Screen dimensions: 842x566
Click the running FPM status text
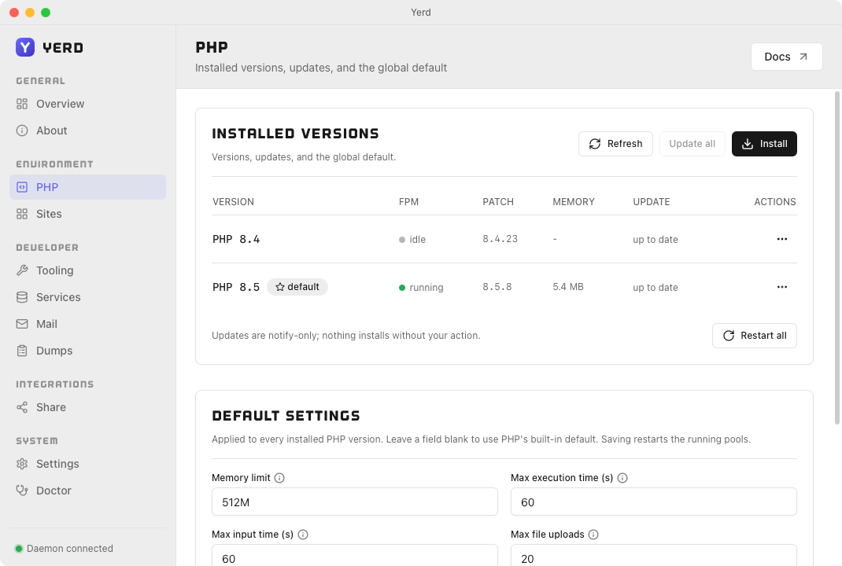point(427,288)
